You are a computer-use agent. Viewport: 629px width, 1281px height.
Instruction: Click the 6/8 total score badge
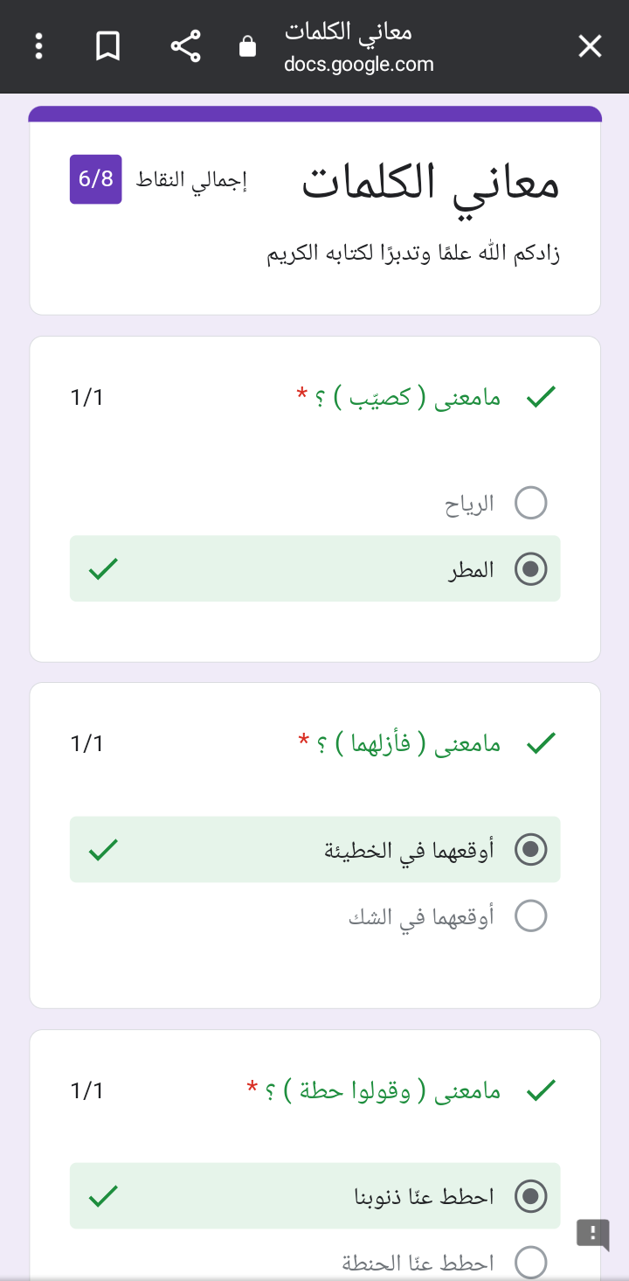(x=96, y=179)
